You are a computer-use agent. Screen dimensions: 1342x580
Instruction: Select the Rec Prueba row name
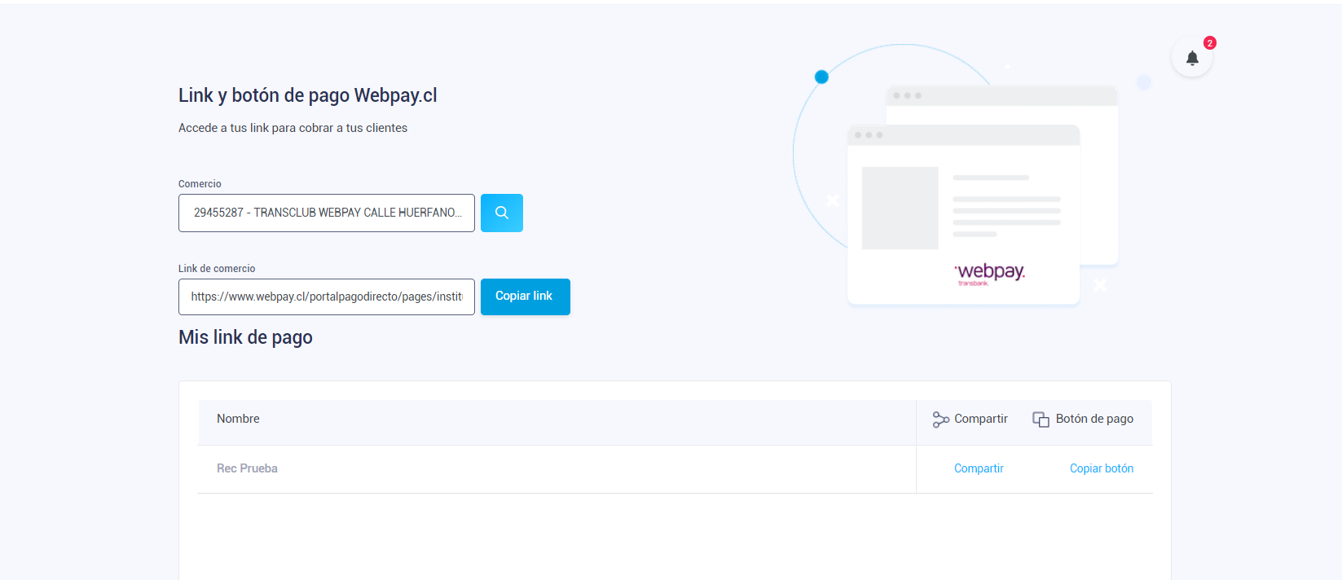[247, 468]
